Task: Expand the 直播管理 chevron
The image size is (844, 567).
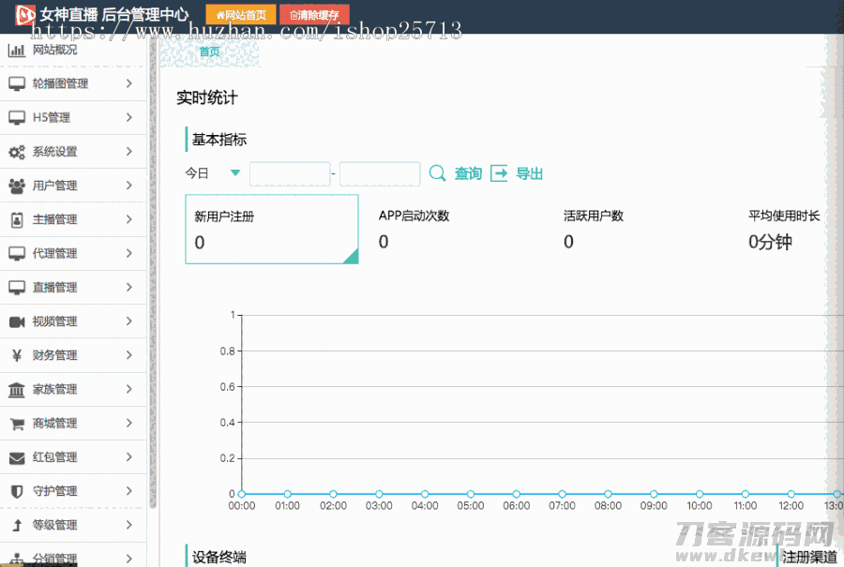Action: coord(129,288)
